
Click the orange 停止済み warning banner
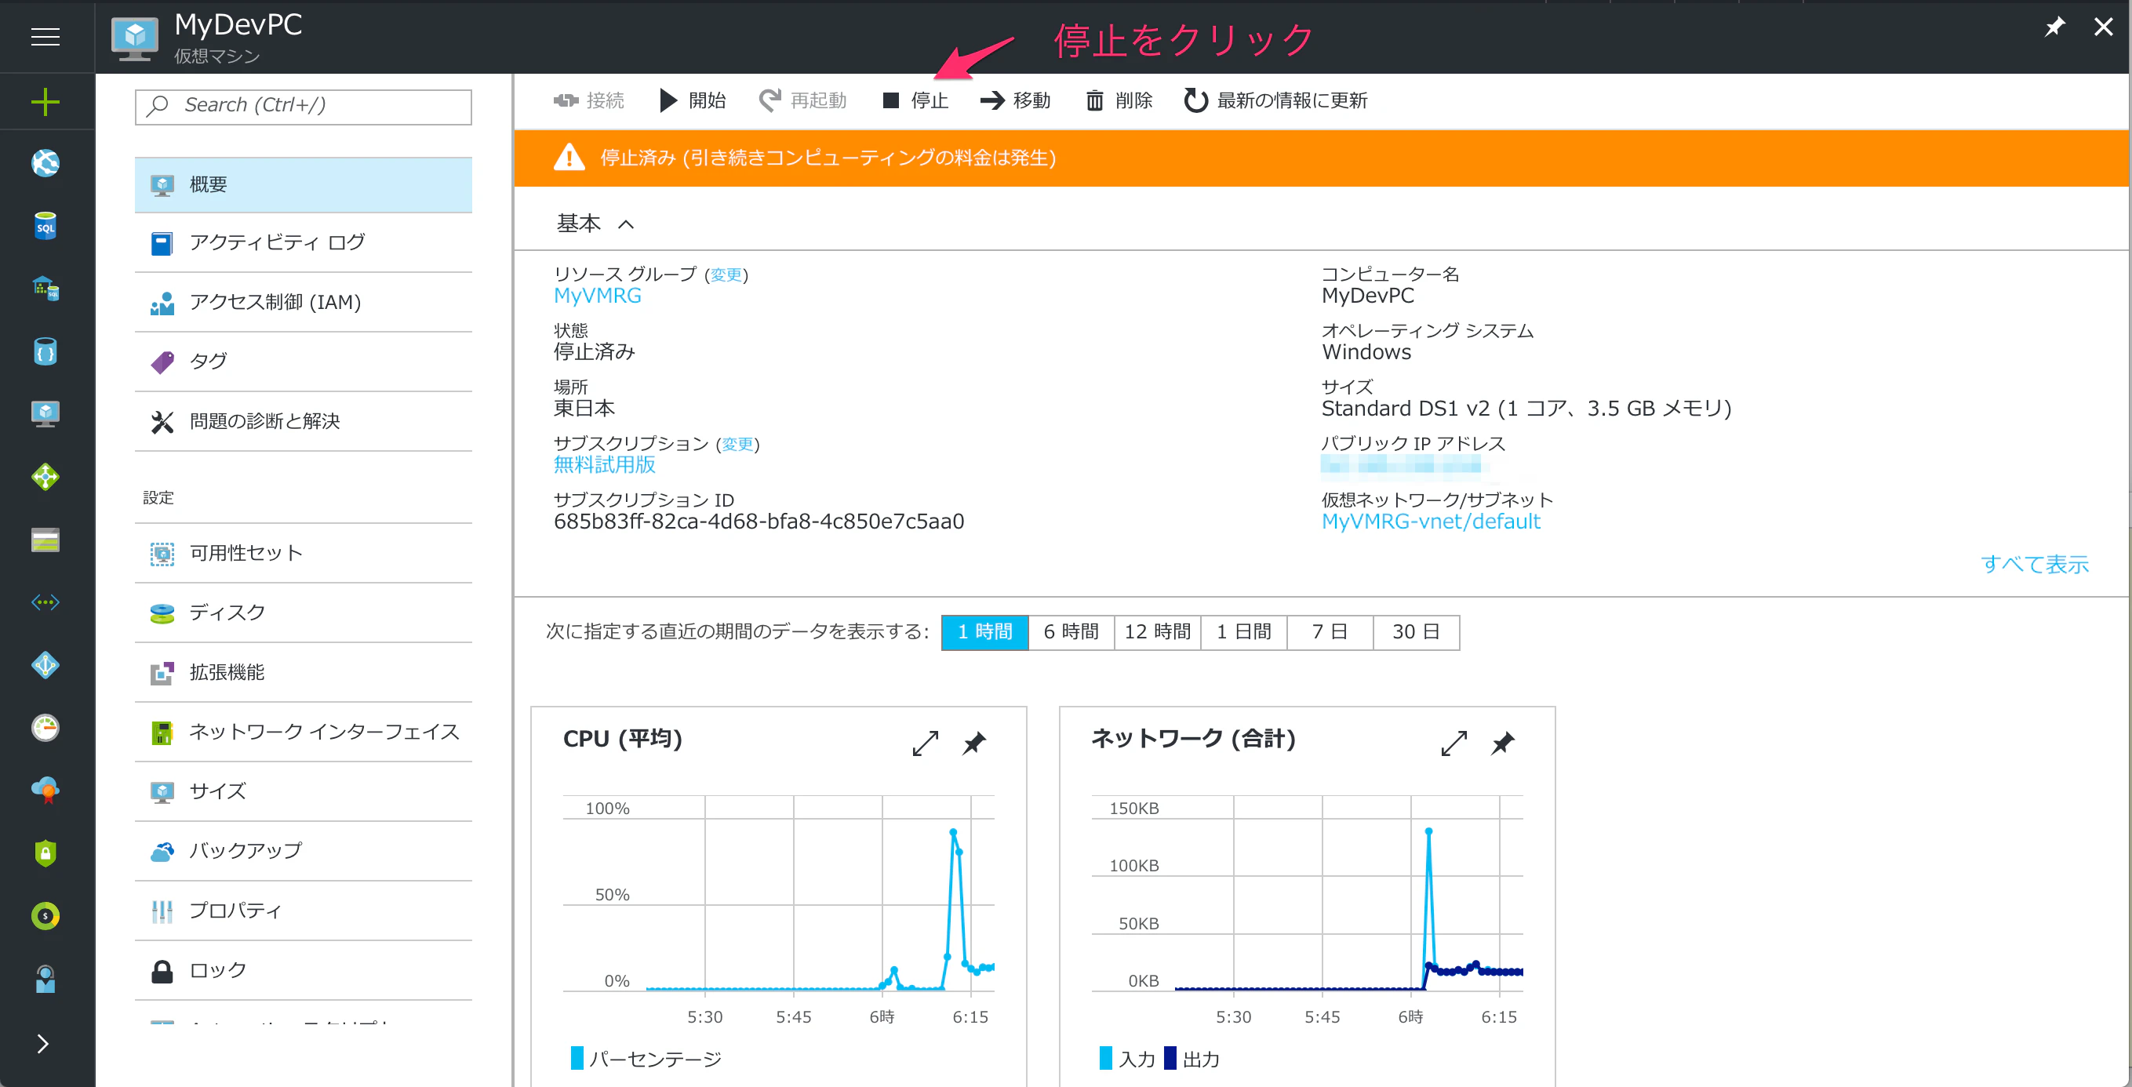(x=1321, y=158)
